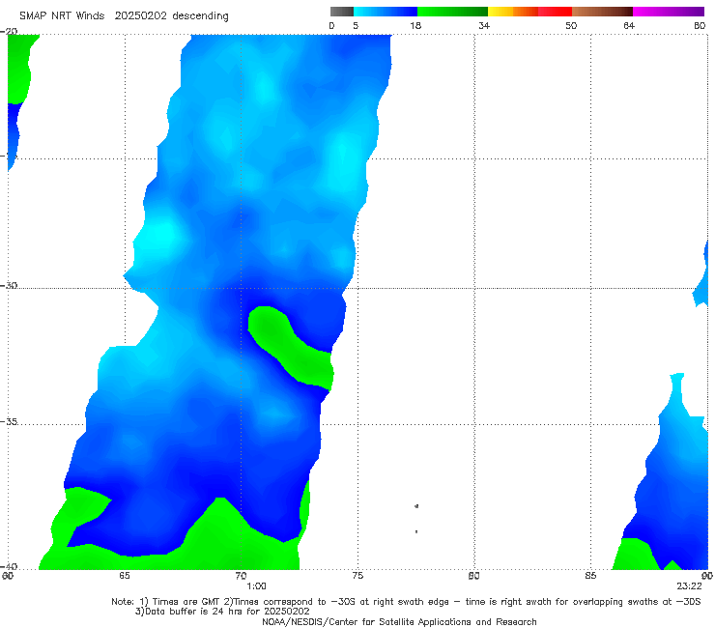Select the yellow-orange colorbar segment after 34

click(x=512, y=12)
